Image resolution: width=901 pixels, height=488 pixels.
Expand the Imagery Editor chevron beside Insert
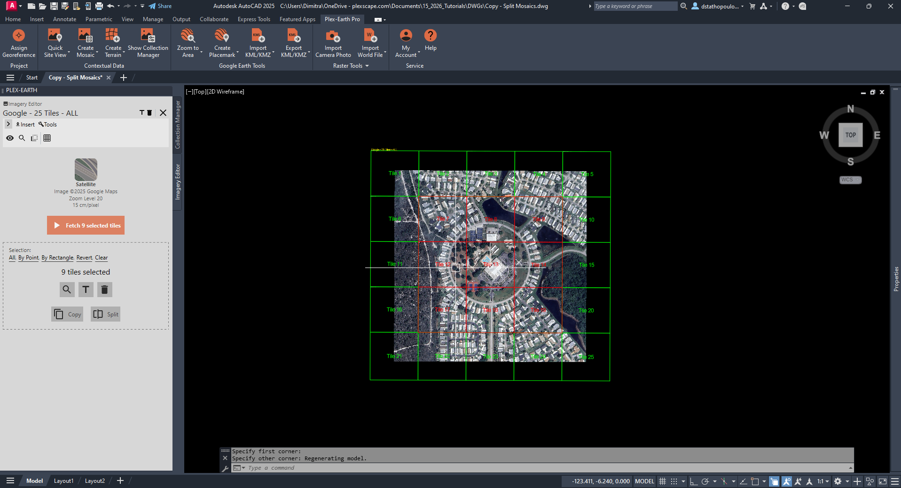(8, 124)
